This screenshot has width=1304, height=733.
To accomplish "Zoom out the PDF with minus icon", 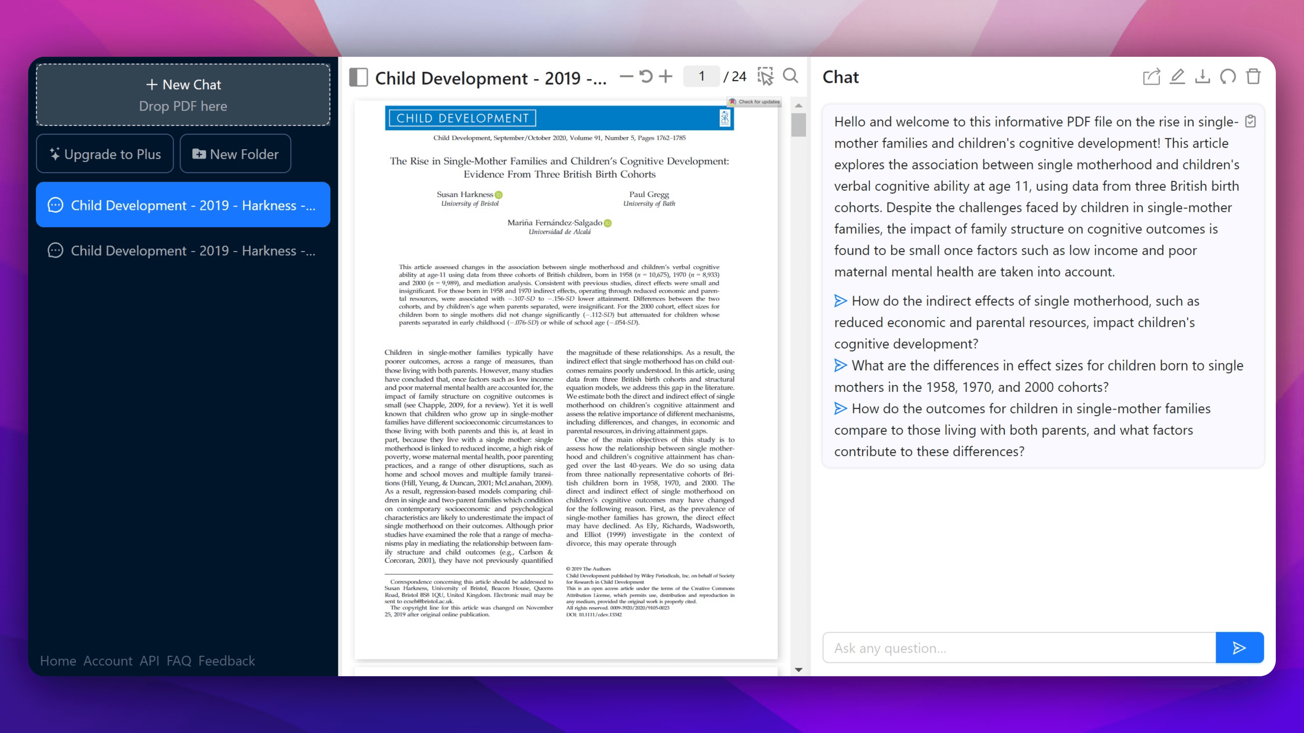I will (x=626, y=76).
